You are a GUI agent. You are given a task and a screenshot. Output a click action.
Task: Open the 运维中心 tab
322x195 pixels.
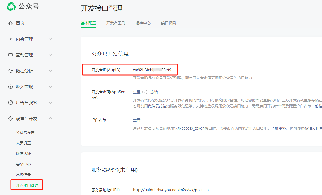tap(143, 23)
